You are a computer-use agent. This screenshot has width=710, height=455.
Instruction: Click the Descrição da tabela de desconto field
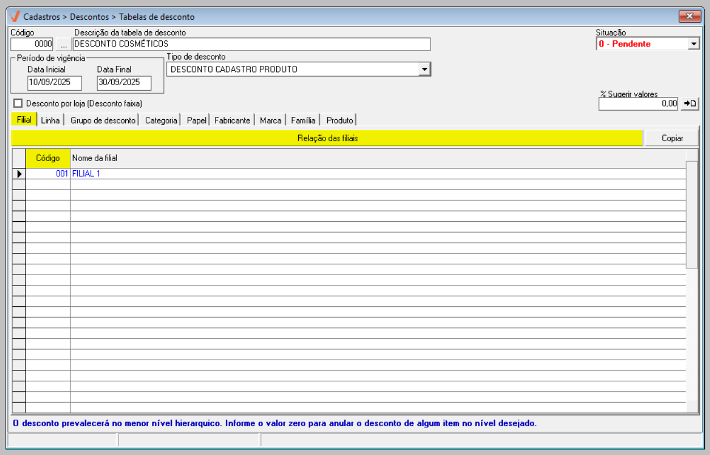click(x=251, y=44)
